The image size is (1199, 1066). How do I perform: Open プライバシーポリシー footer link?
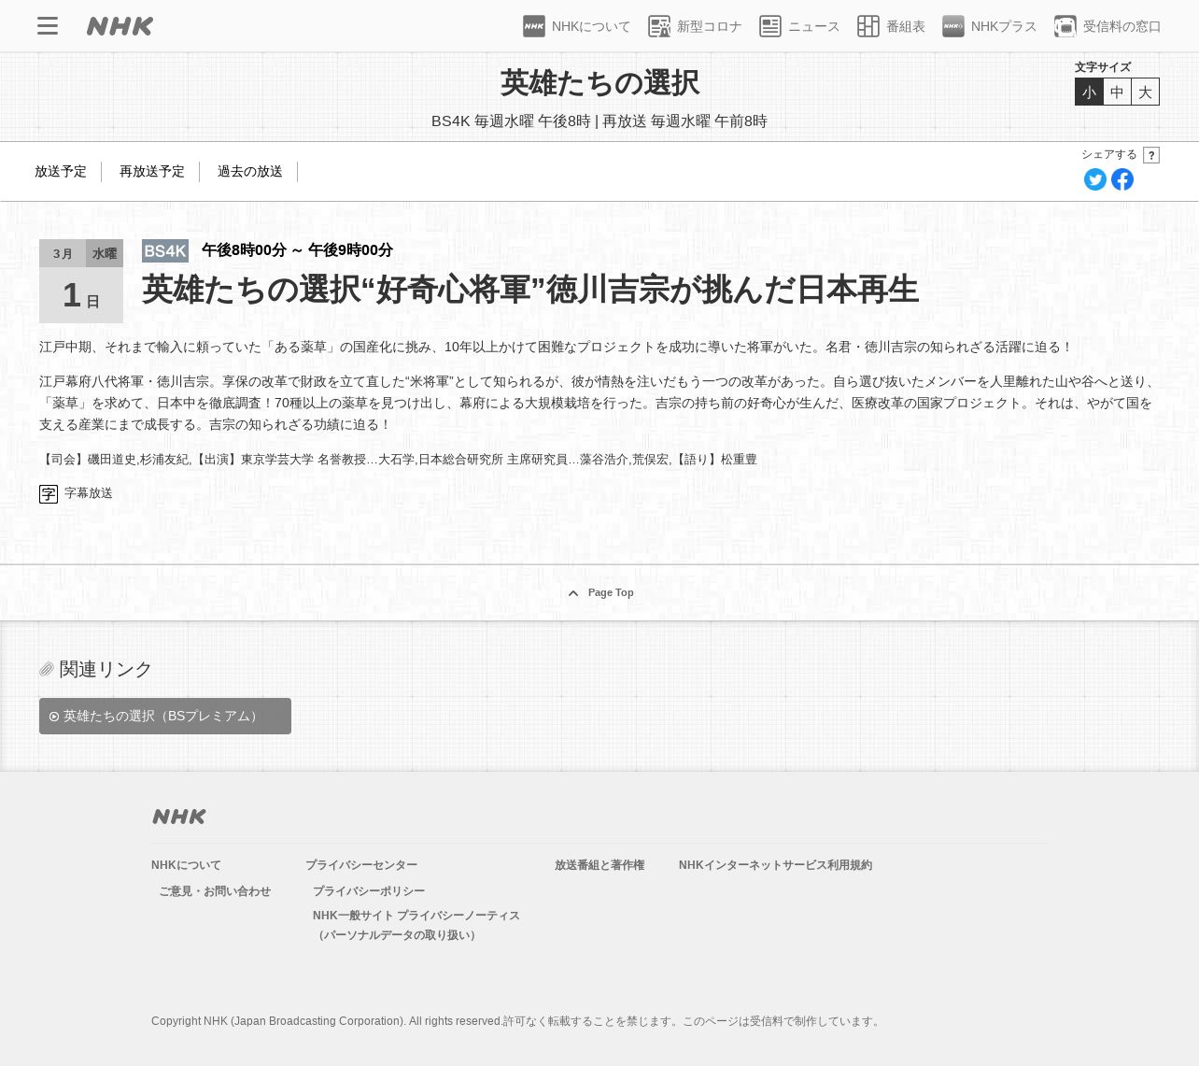(x=369, y=891)
